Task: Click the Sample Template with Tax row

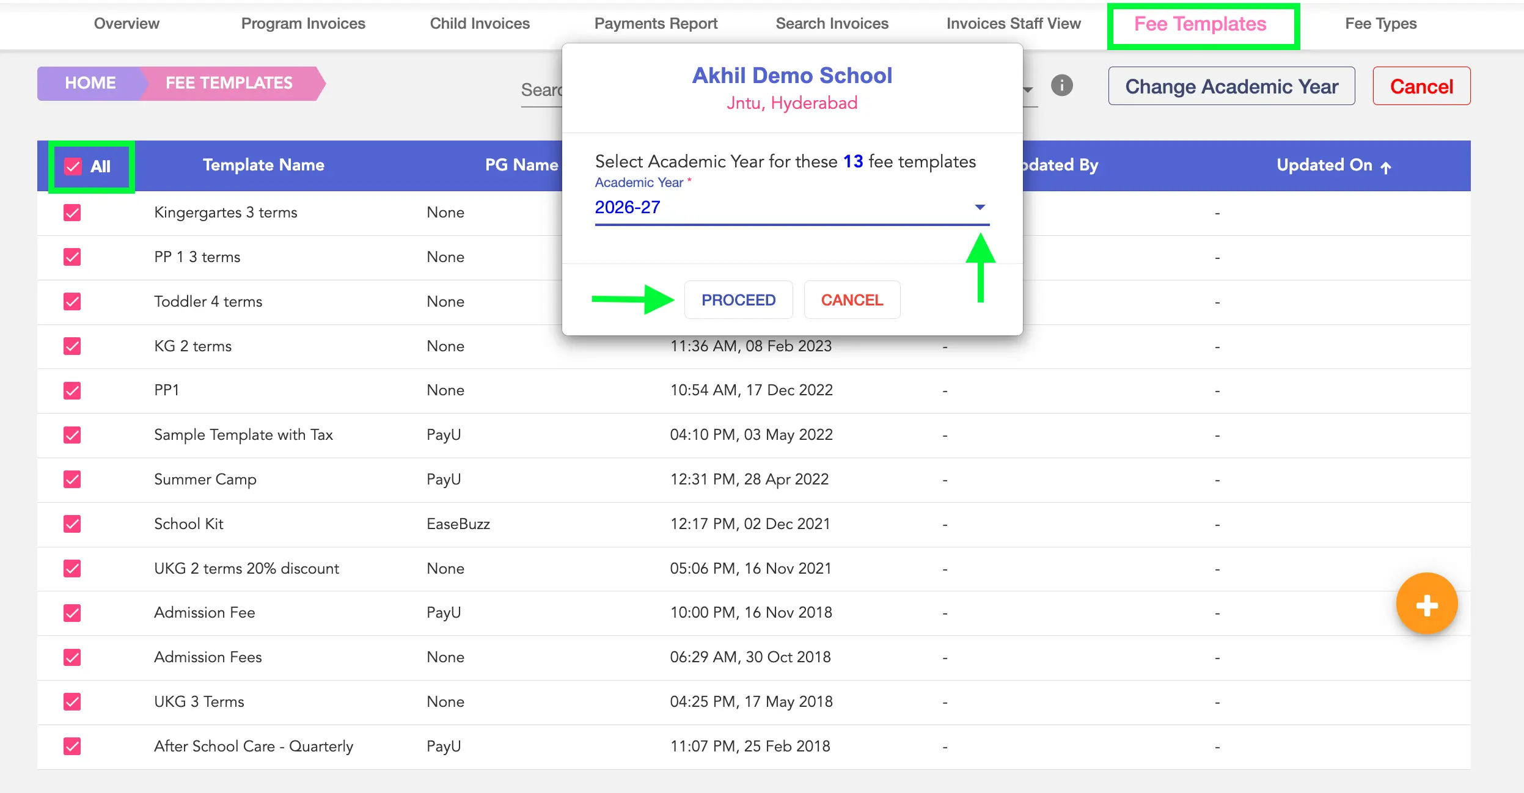Action: click(753, 435)
